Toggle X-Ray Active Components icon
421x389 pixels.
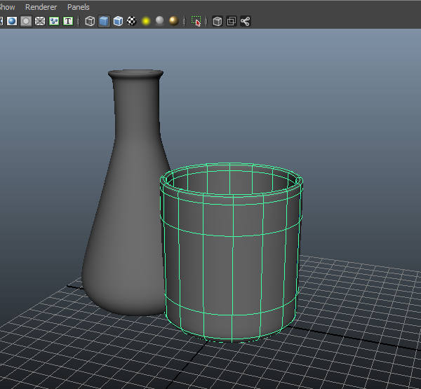[231, 21]
